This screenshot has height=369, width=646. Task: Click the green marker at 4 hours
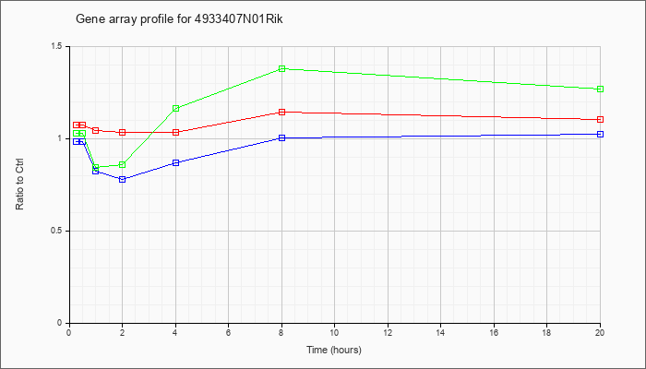[176, 108]
